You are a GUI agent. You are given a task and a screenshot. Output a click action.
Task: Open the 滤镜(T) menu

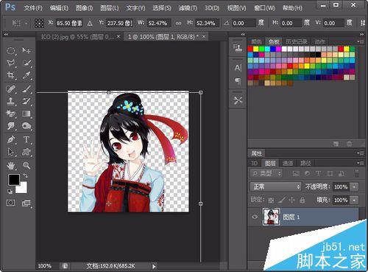pyautogui.click(x=188, y=8)
